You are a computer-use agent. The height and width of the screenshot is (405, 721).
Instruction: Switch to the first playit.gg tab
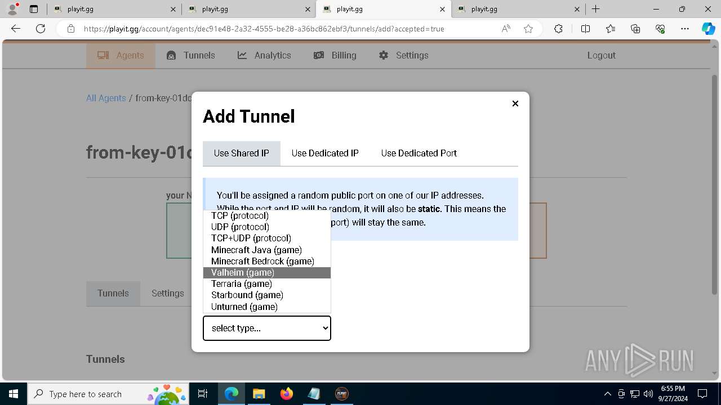coord(114,9)
